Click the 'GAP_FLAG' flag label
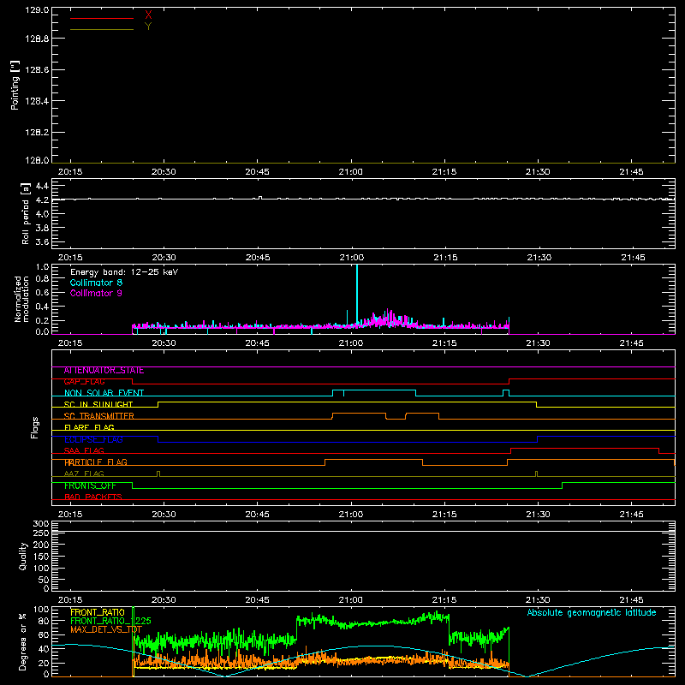 84,382
